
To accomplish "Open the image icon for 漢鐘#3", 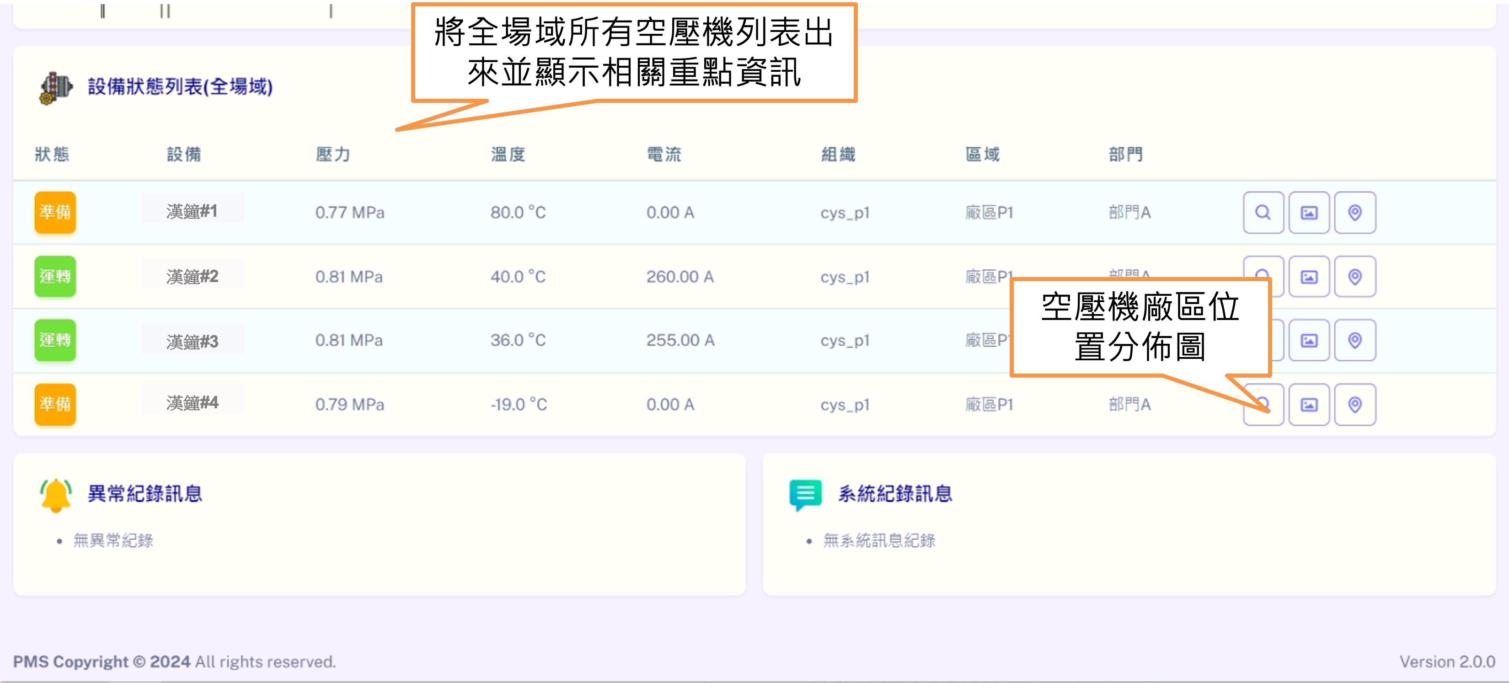I will click(1309, 340).
